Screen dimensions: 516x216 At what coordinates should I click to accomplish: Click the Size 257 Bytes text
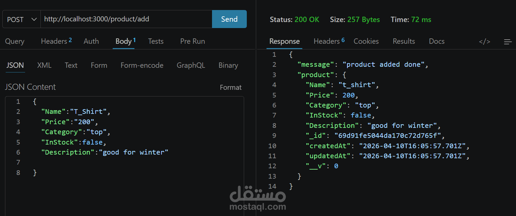355,20
